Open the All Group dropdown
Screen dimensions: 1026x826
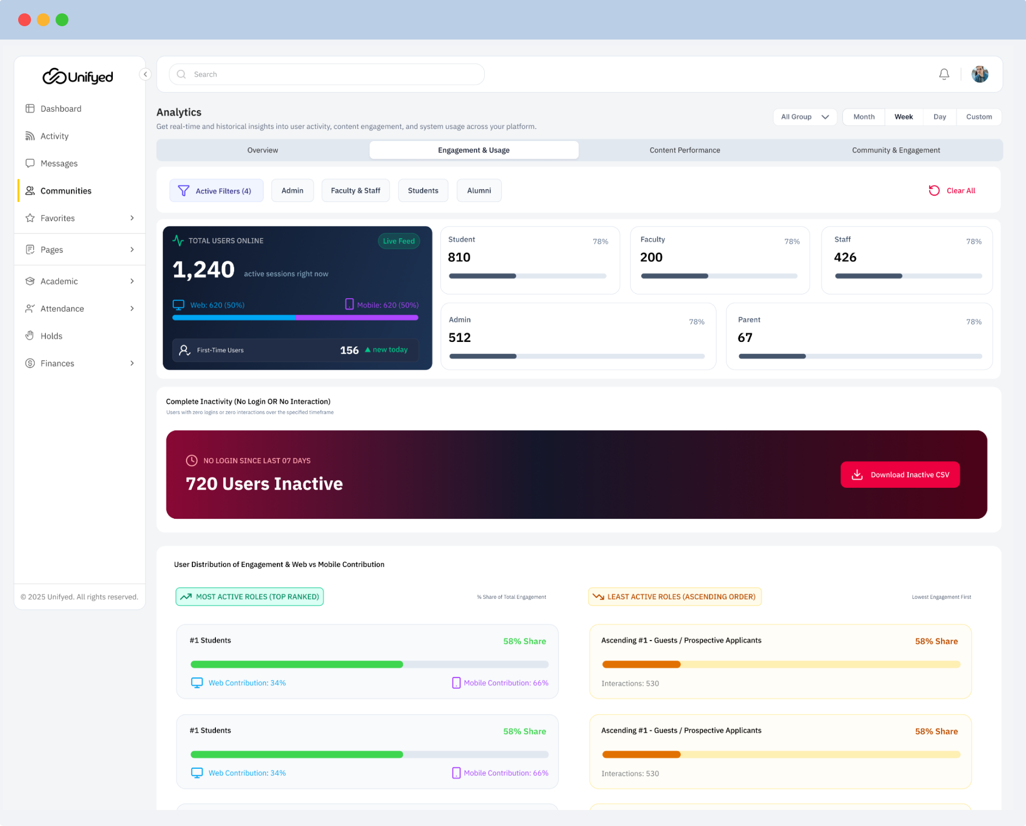[805, 117]
